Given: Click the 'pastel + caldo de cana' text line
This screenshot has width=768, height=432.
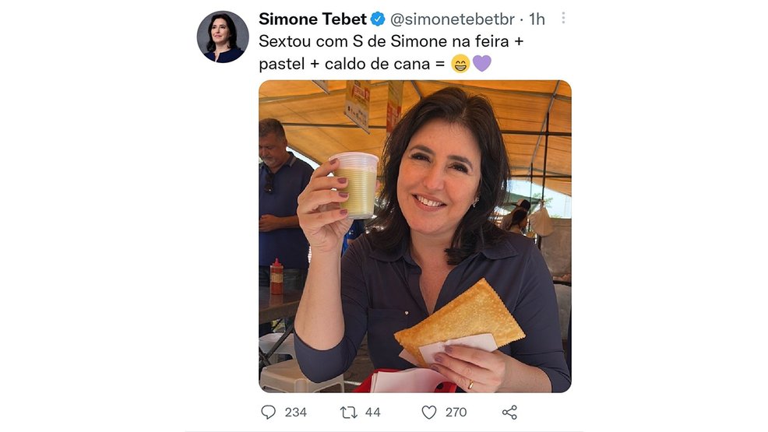Looking at the screenshot, I should click(x=350, y=64).
